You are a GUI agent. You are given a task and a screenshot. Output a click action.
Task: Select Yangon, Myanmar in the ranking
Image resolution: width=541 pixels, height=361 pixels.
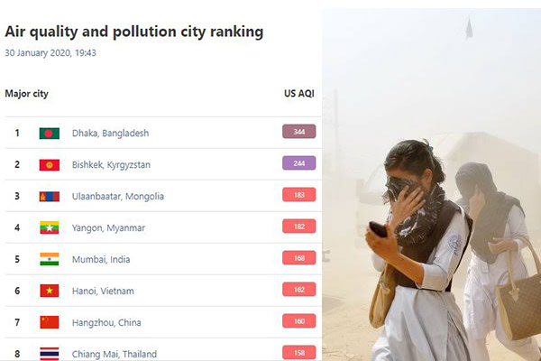pyautogui.click(x=108, y=228)
